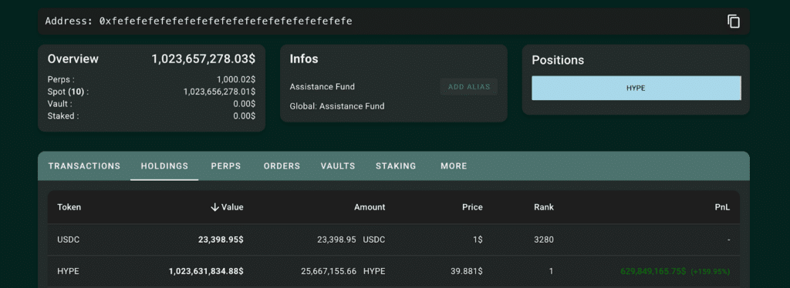Click the HYPE amount 25,667,155.66

point(329,271)
